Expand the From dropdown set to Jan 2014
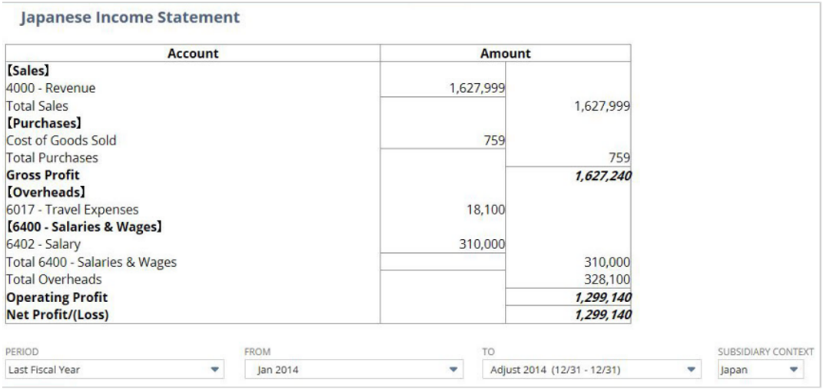The image size is (823, 392). tap(353, 370)
